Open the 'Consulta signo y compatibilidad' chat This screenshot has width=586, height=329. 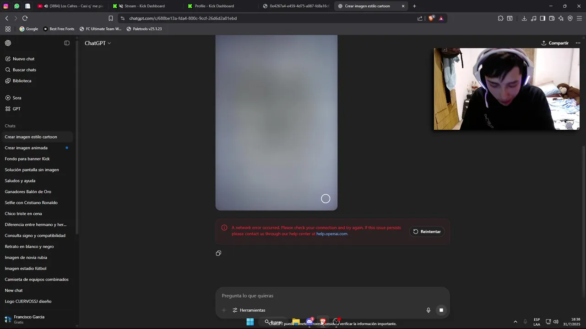pos(37,236)
